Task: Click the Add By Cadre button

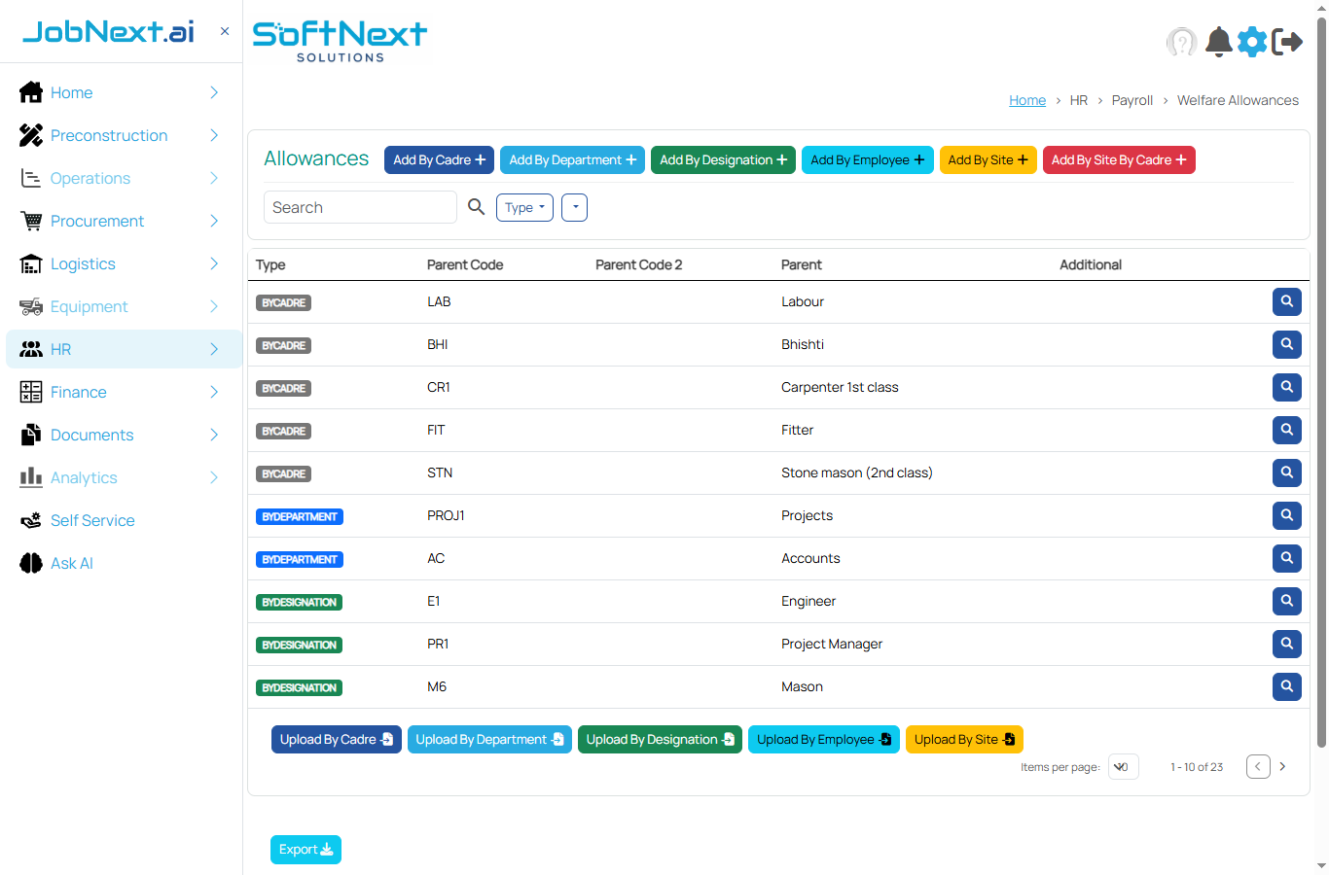Action: point(439,159)
